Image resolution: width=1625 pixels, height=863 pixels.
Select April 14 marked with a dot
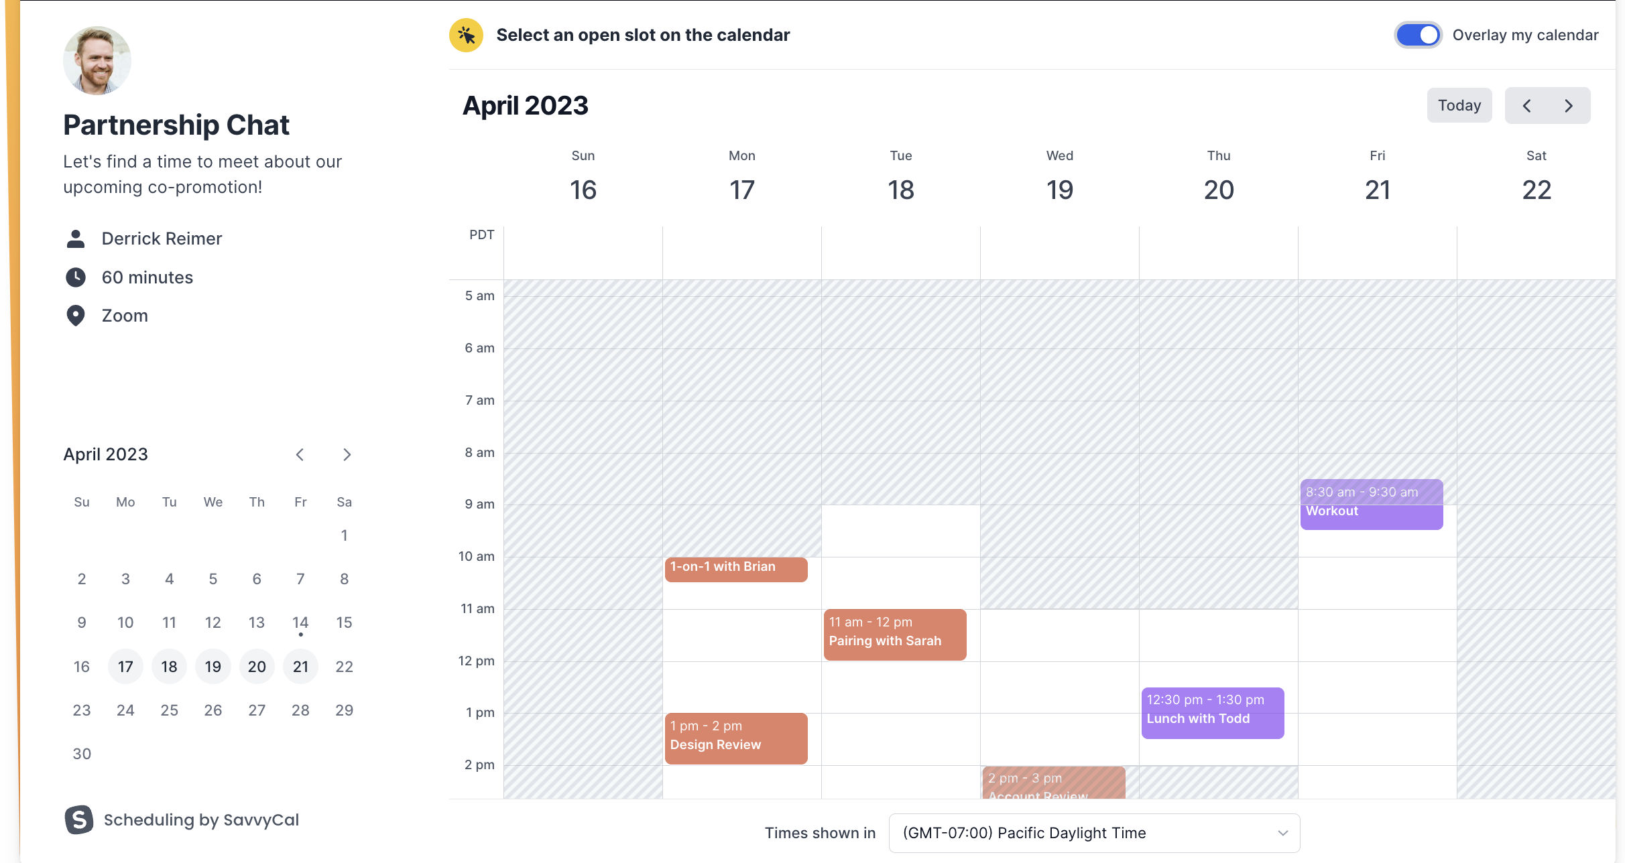pyautogui.click(x=300, y=622)
